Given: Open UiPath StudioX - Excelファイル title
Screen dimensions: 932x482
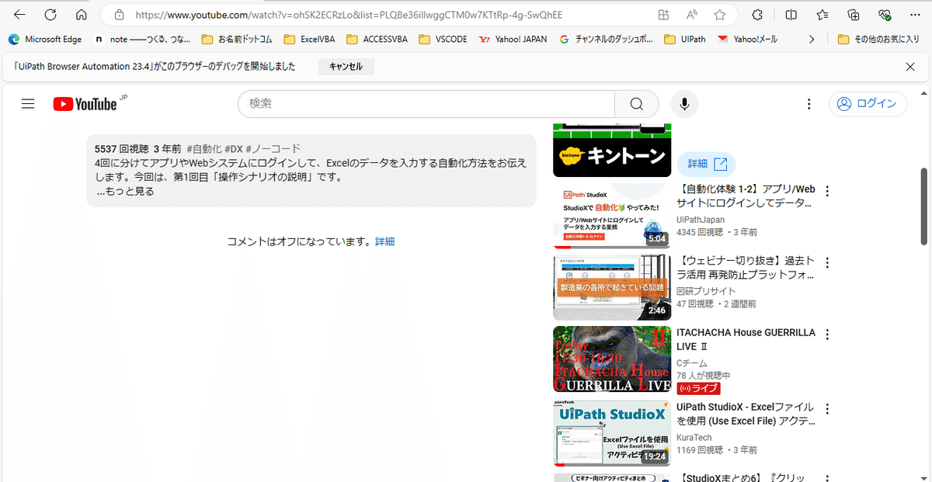Looking at the screenshot, I should (x=746, y=414).
